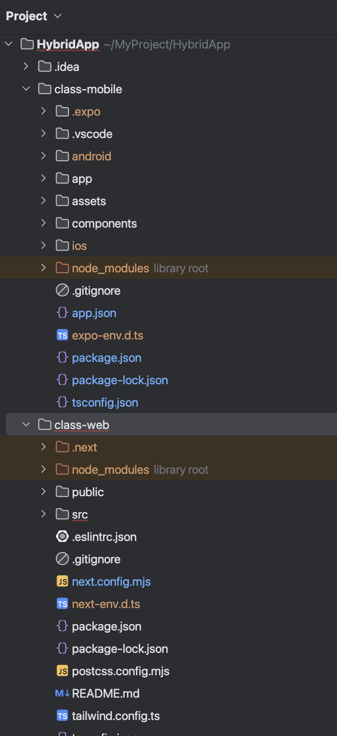Expand the .idea folder
Viewport: 337px width, 736px height.
[26, 67]
